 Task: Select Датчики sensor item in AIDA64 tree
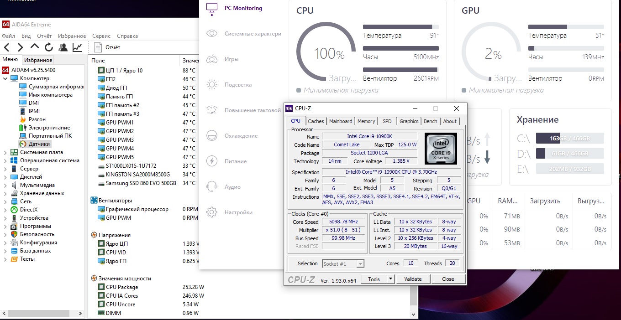[x=35, y=144]
